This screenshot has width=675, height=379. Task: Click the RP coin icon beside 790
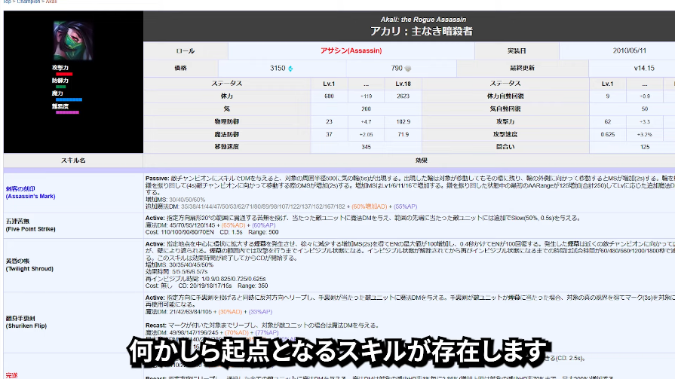408,69
